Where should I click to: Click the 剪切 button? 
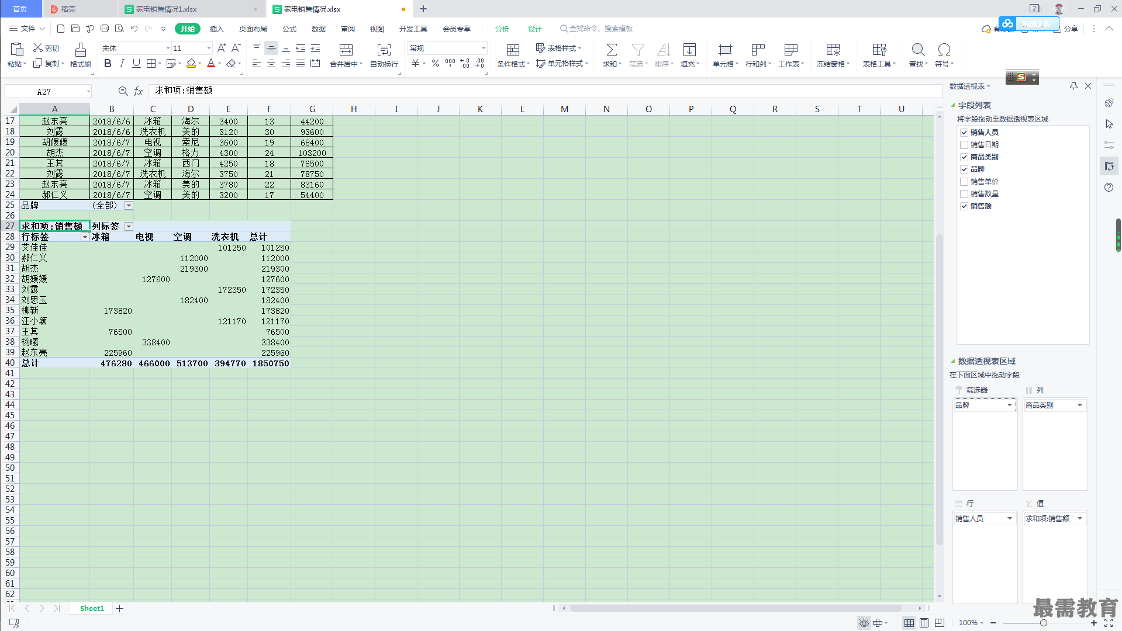pos(46,48)
